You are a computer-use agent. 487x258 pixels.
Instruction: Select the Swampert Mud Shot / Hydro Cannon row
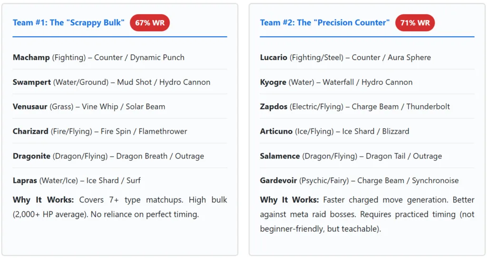[111, 82]
